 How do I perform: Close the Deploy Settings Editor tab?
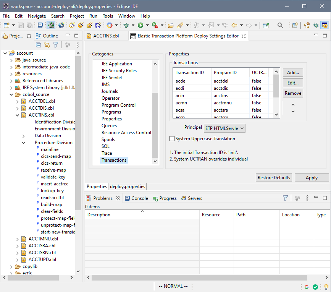(244, 36)
